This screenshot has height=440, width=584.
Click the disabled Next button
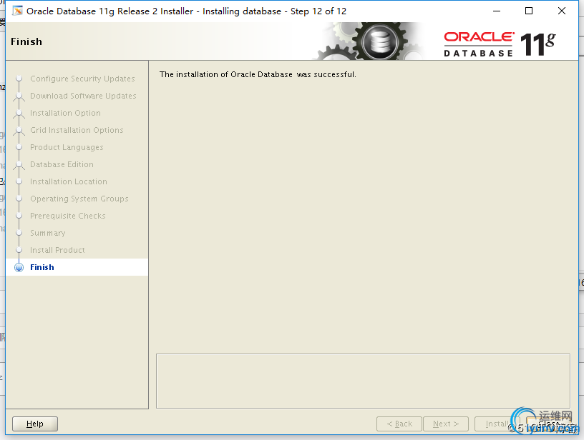[x=445, y=424]
